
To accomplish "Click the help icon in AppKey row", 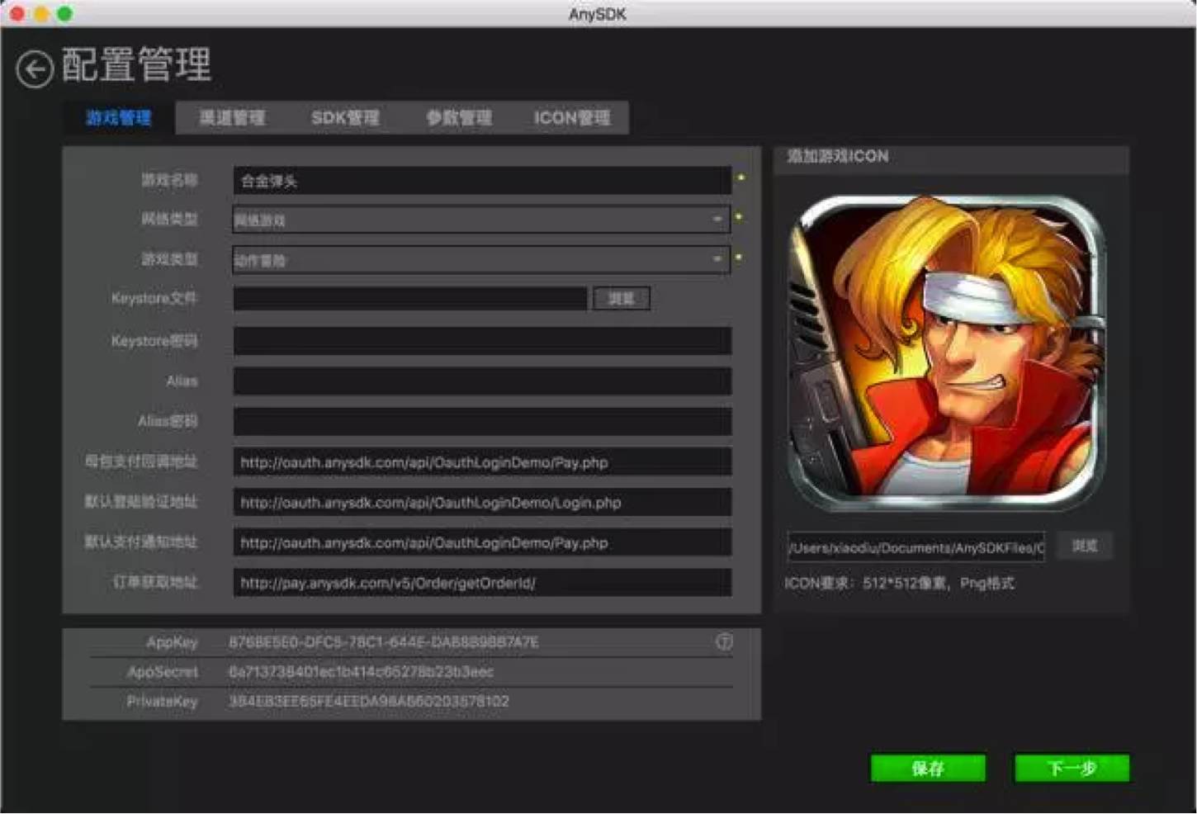I will pos(724,641).
